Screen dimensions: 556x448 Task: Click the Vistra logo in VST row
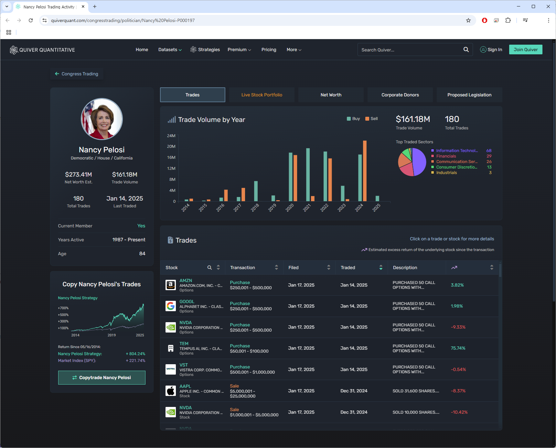click(171, 369)
